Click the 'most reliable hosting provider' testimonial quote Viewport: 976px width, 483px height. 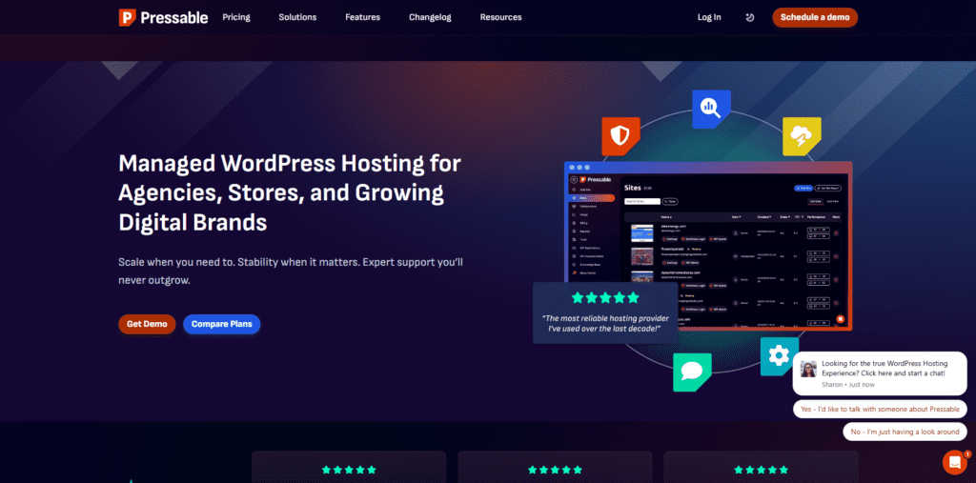coord(605,322)
